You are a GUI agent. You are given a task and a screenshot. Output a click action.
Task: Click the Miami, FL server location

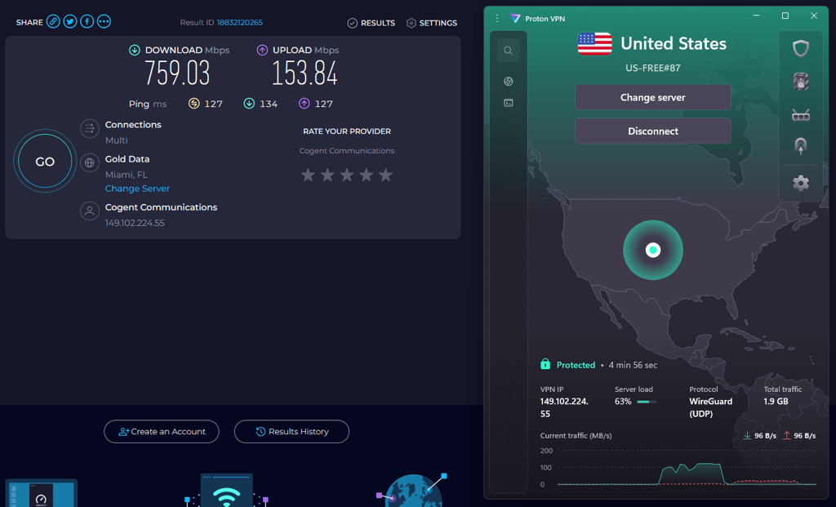(127, 175)
